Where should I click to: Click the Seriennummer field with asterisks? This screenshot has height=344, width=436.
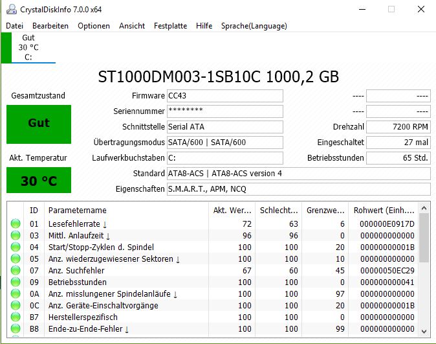[225, 111]
